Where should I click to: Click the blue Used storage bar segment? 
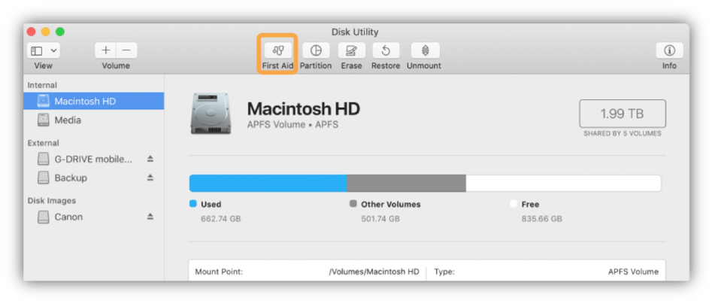tap(268, 183)
